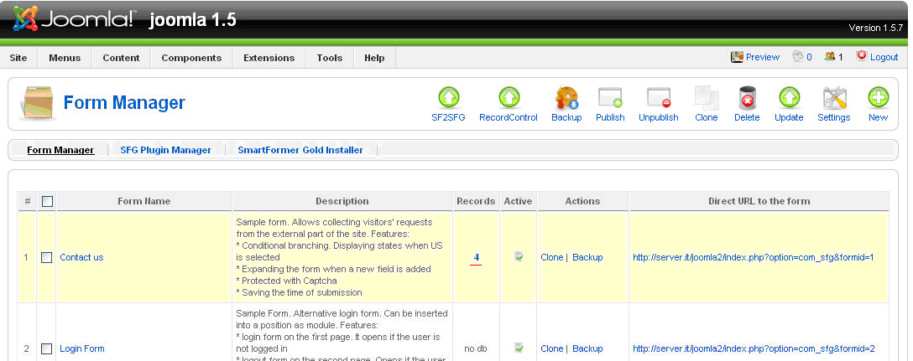Click the Logout text link
This screenshot has width=913, height=361.
884,57
